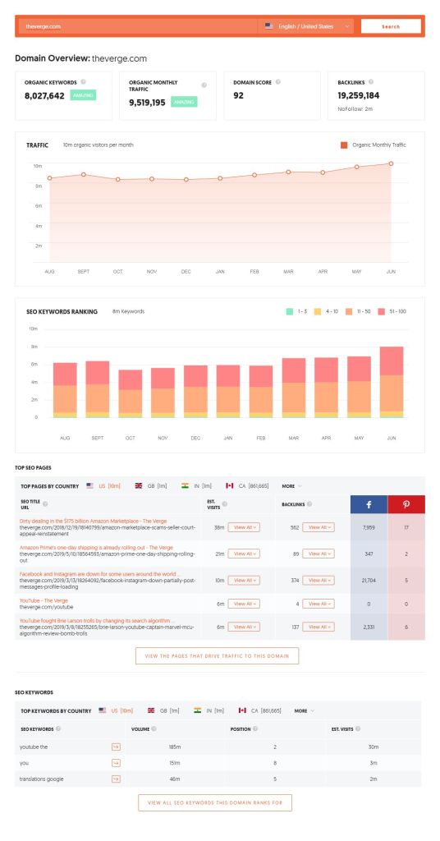440x841 pixels.
Task: Toggle the 4 - 10 ranking legend swatch
Action: (x=317, y=311)
